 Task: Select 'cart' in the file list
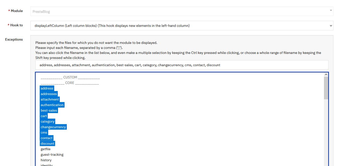click(x=44, y=116)
